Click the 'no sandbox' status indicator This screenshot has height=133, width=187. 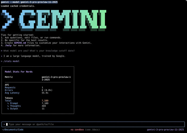coord(77,129)
